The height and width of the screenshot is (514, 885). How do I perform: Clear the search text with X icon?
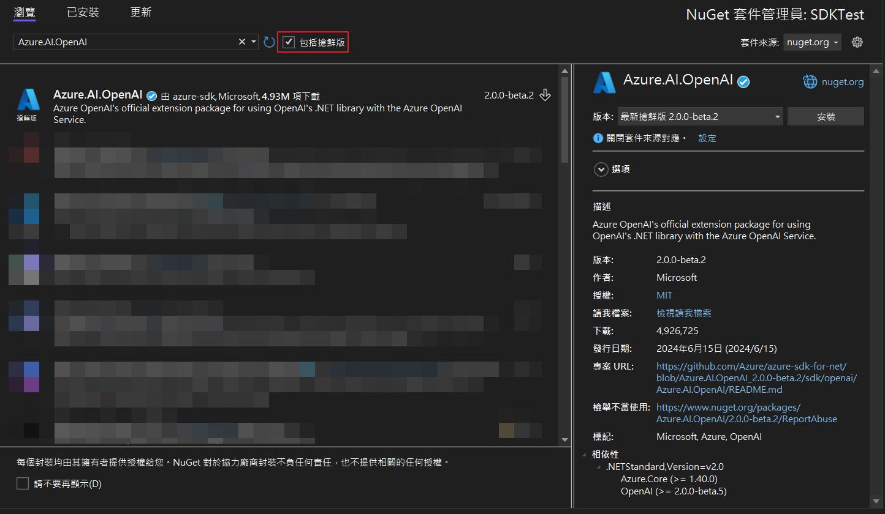(242, 42)
